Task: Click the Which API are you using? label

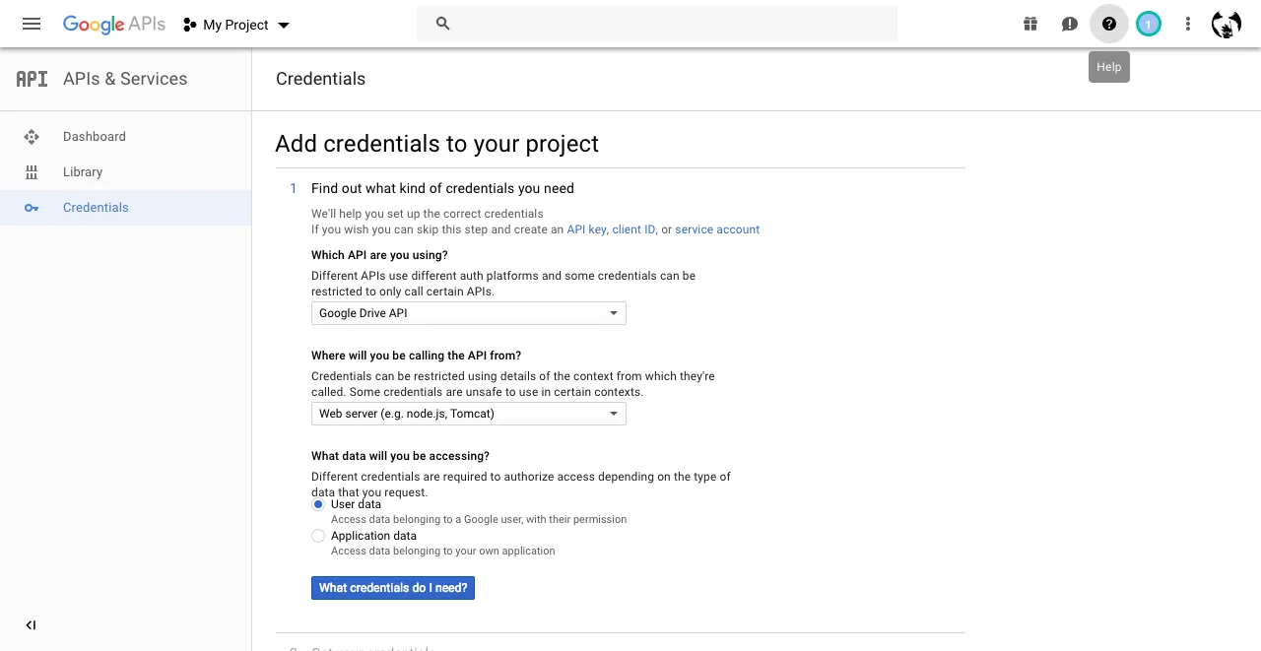Action: click(379, 255)
